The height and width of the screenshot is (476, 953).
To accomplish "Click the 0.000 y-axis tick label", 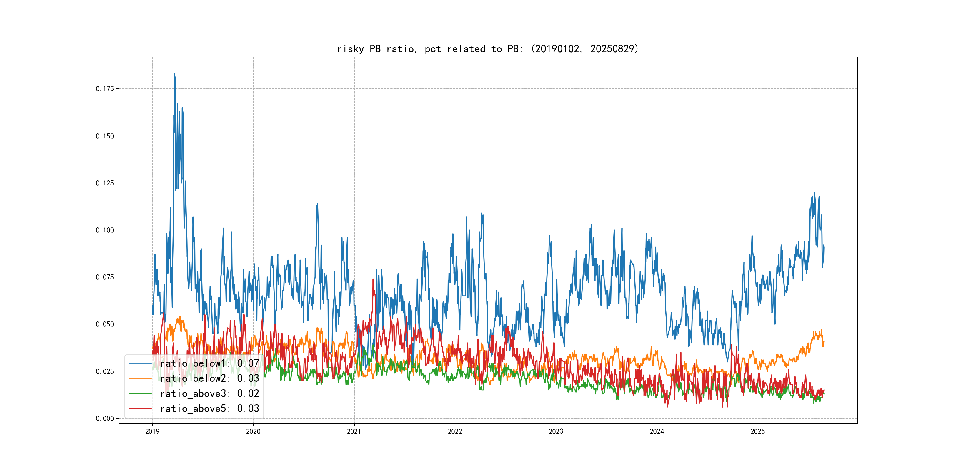I will pos(105,418).
